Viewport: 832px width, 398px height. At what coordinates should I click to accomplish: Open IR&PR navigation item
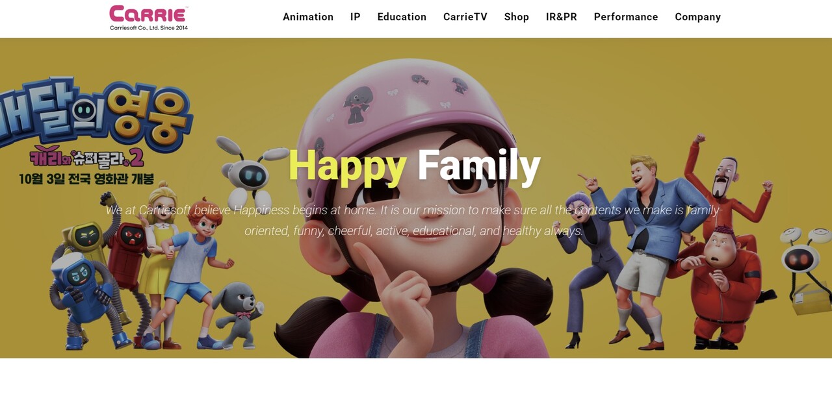[562, 17]
